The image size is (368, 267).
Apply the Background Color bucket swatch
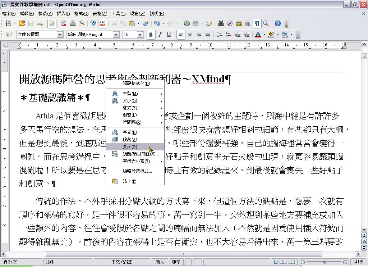(x=285, y=35)
